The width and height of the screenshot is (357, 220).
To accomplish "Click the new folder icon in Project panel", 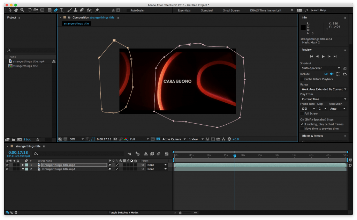I will [14, 140].
